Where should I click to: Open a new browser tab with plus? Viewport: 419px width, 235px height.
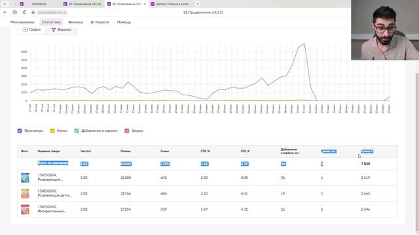pyautogui.click(x=198, y=4)
